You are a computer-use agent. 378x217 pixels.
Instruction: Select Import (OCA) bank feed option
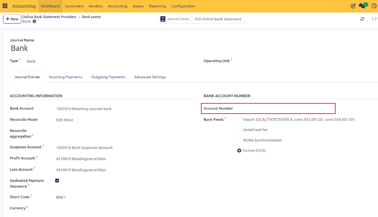[239, 120]
